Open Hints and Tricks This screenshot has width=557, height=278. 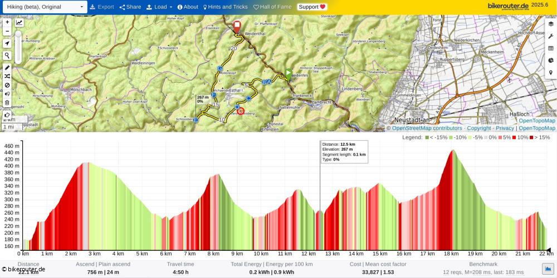pyautogui.click(x=225, y=7)
